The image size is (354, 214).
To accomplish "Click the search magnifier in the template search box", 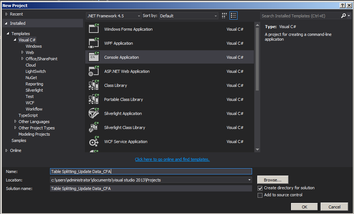I will pyautogui.click(x=343, y=16).
